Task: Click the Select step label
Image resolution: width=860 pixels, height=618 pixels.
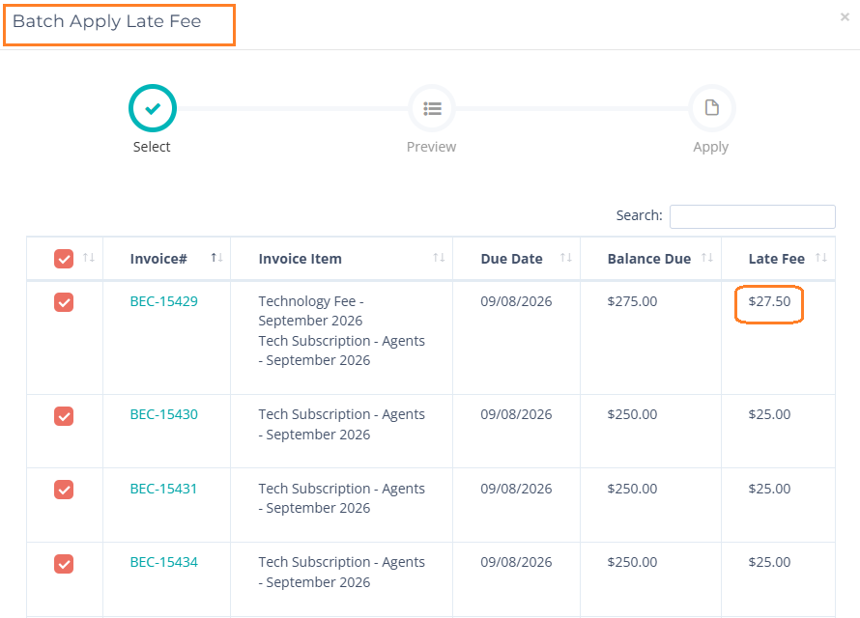Action: point(152,147)
